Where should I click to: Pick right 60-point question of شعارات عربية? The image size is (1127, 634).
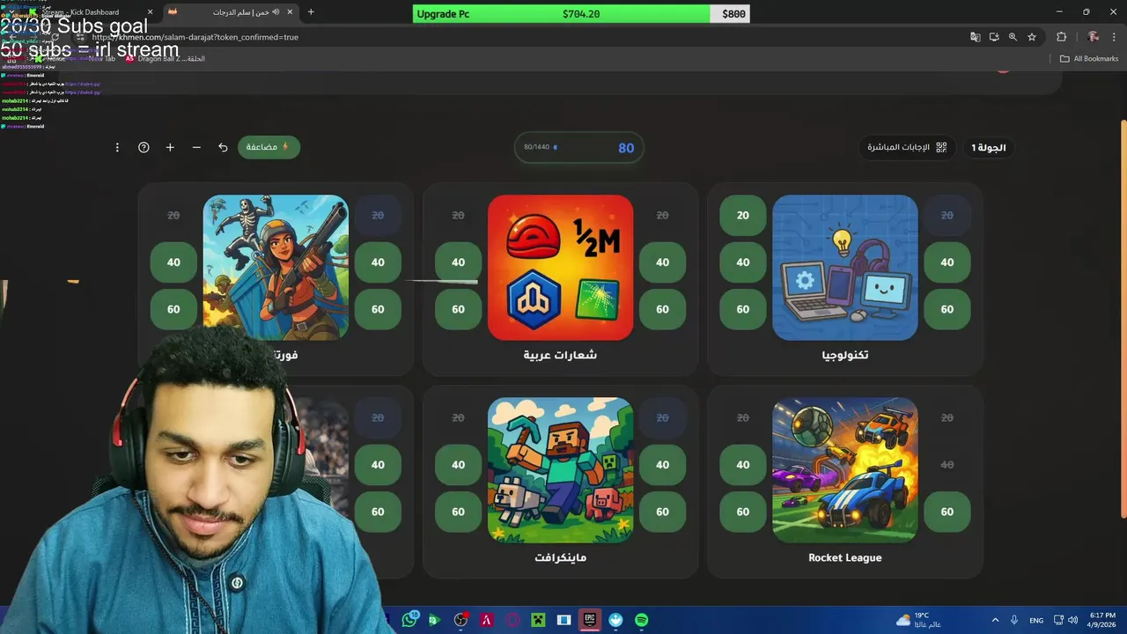[662, 309]
